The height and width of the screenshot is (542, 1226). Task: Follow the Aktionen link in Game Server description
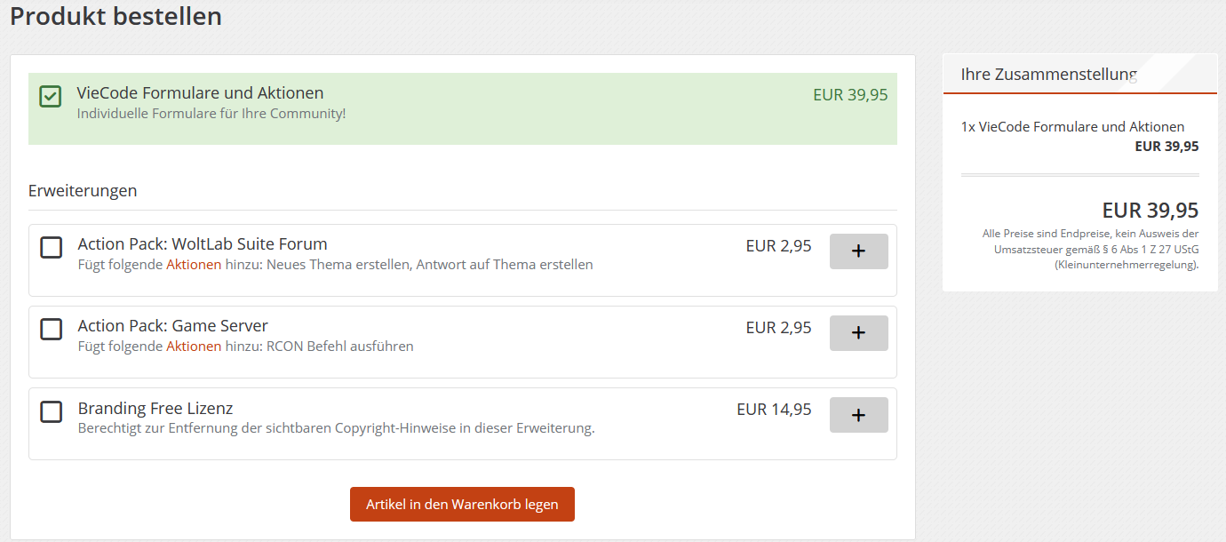pos(194,347)
